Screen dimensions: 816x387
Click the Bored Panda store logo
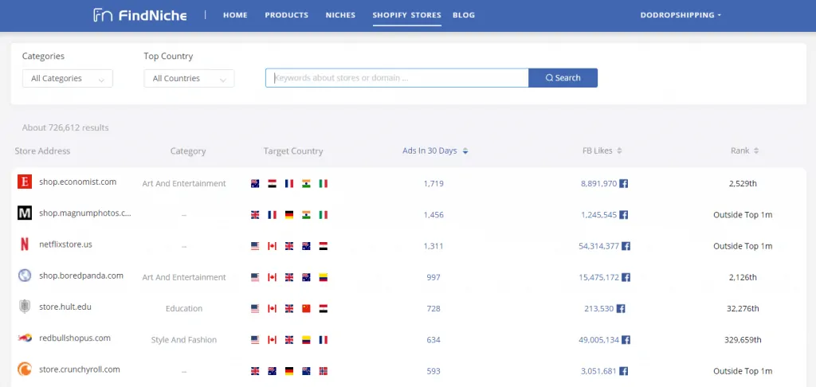click(x=25, y=276)
